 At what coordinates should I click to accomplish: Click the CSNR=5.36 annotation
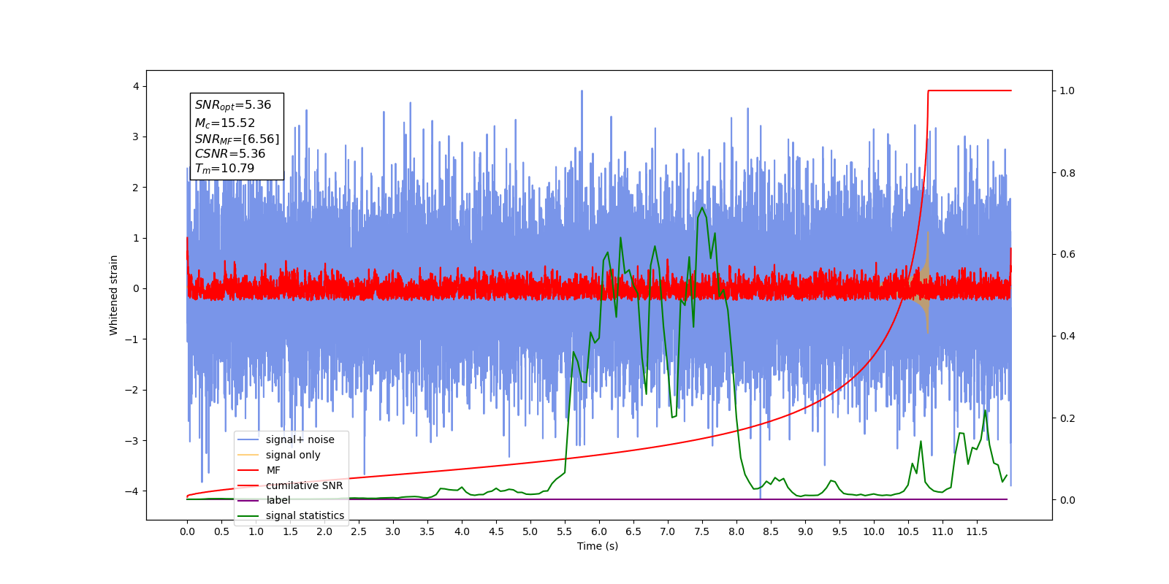click(230, 153)
